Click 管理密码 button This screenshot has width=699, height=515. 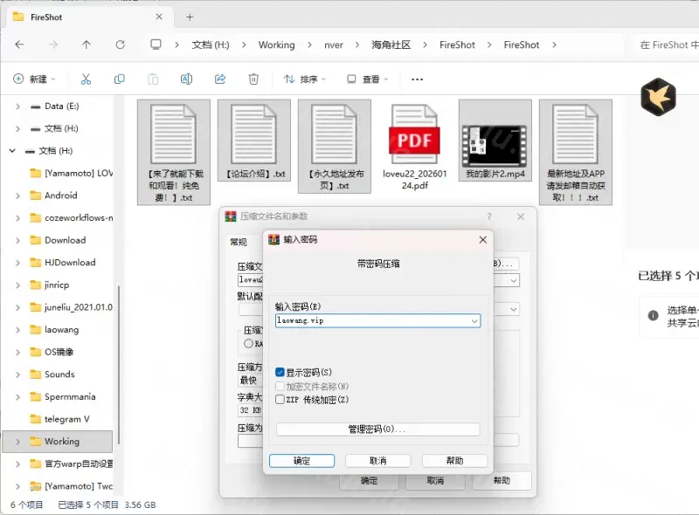pos(377,429)
